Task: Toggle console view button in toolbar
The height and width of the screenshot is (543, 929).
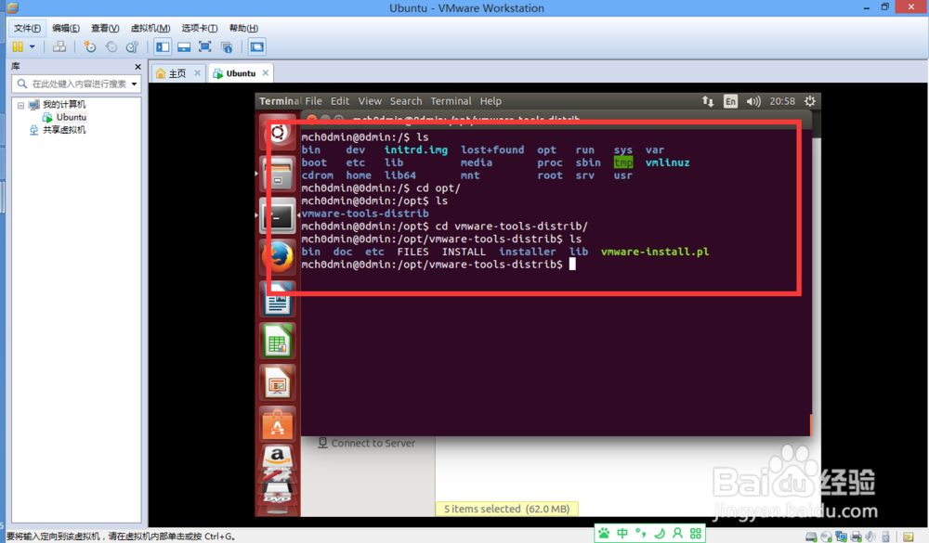Action: click(x=256, y=46)
